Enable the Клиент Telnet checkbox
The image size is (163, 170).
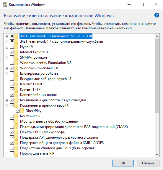point(12,84)
